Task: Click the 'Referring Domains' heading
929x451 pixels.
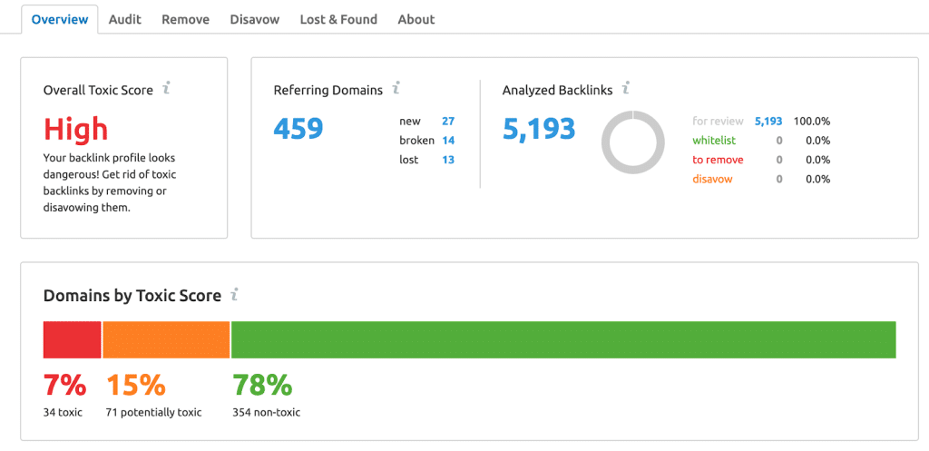Action: [x=328, y=90]
